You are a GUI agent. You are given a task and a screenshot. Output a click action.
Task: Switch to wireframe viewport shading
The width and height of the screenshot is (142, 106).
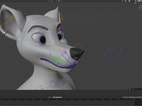pyautogui.click(x=138, y=1)
